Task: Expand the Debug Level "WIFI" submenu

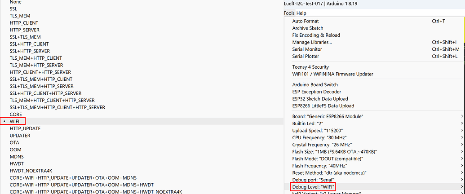Action: [x=314, y=186]
